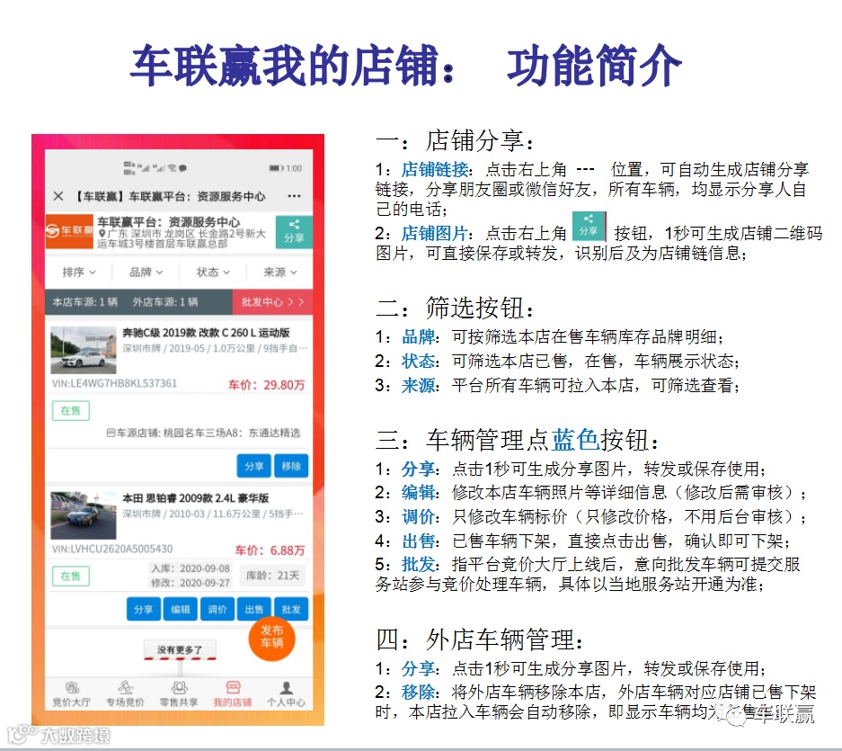Open the Honda Spirior car thumbnail
The image size is (842, 751).
pos(84,515)
